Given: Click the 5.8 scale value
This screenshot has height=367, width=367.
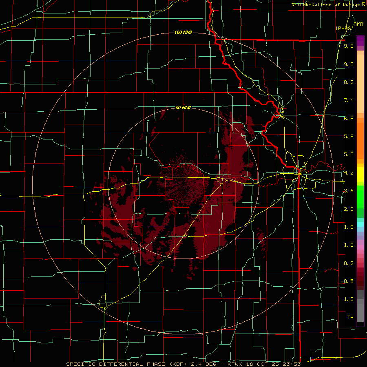Looking at the screenshot, I should pos(349,137).
